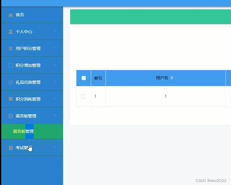Expand the 考试管理 chevron
The width and height of the screenshot is (231, 185).
[55, 147]
